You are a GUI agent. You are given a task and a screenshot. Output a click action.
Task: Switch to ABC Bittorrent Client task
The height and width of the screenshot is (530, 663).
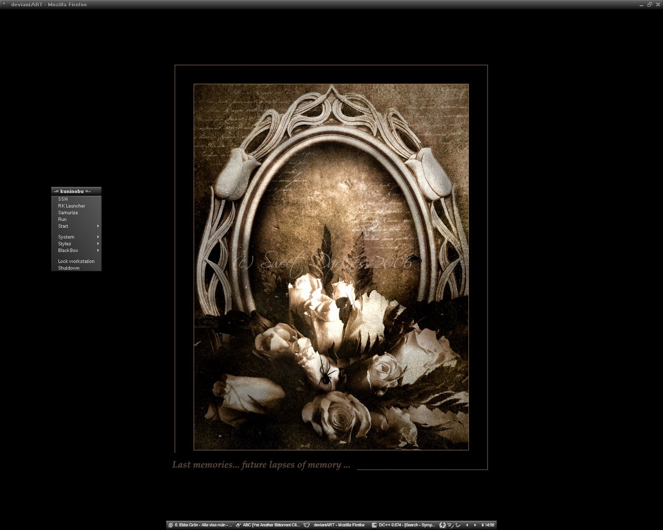pos(267,525)
